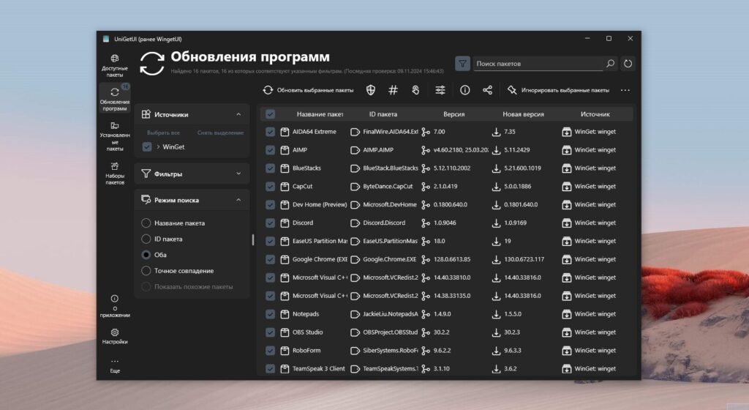The width and height of the screenshot is (749, 410).
Task: Switch to Software updates sidebar page
Action: coord(115,98)
